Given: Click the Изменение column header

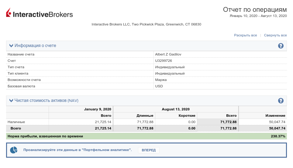Looking at the screenshot, I should click(275, 116).
